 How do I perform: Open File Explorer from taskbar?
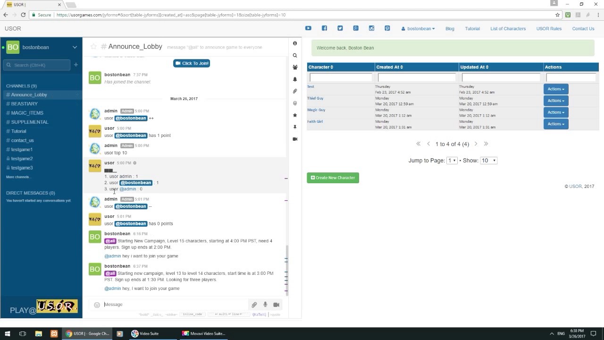click(x=39, y=333)
